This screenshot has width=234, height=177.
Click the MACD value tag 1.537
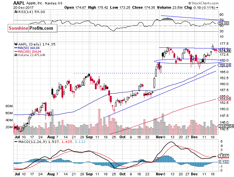pyautogui.click(x=223, y=156)
